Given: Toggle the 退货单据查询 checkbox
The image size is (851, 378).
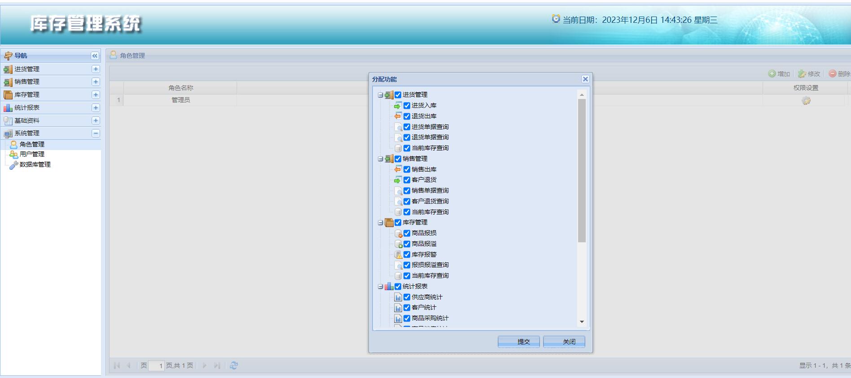Looking at the screenshot, I should pos(407,137).
